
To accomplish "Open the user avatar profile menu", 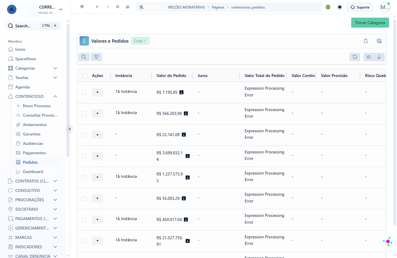I will pos(385,7).
